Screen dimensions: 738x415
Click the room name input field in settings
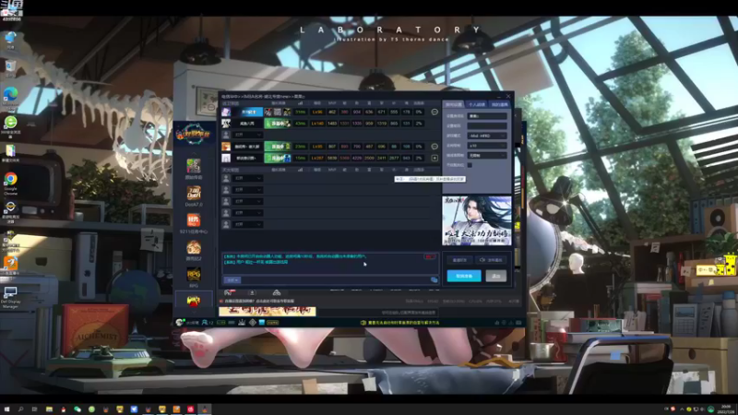coord(487,116)
